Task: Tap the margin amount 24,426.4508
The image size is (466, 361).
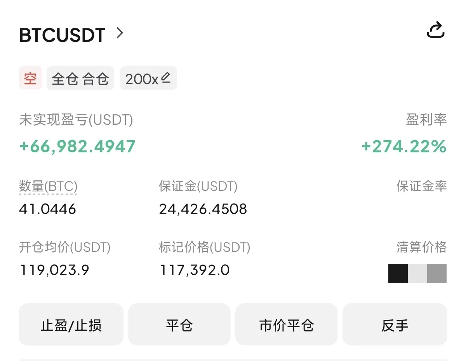Action: 203,209
